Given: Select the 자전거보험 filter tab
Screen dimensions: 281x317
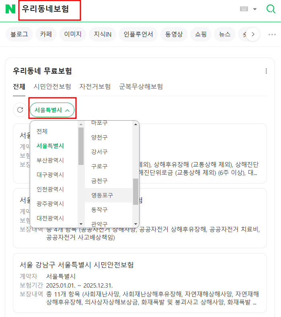Looking at the screenshot, I should (95, 87).
